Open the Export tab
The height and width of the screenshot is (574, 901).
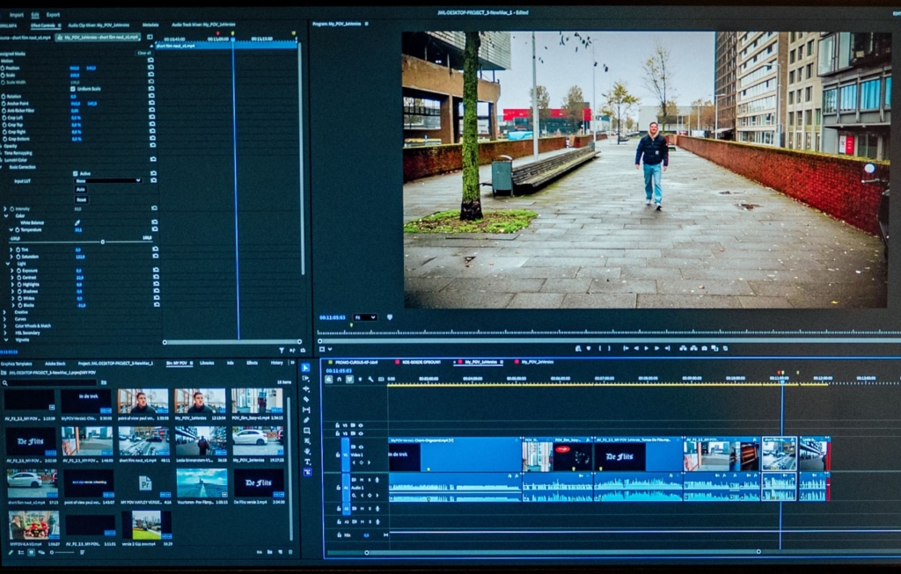pos(54,15)
